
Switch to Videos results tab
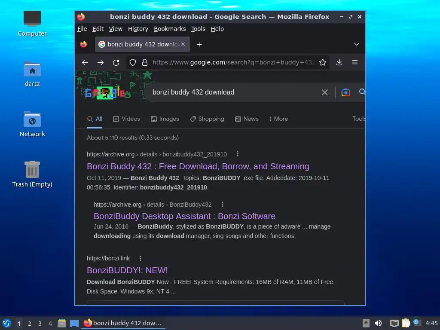coord(127,119)
